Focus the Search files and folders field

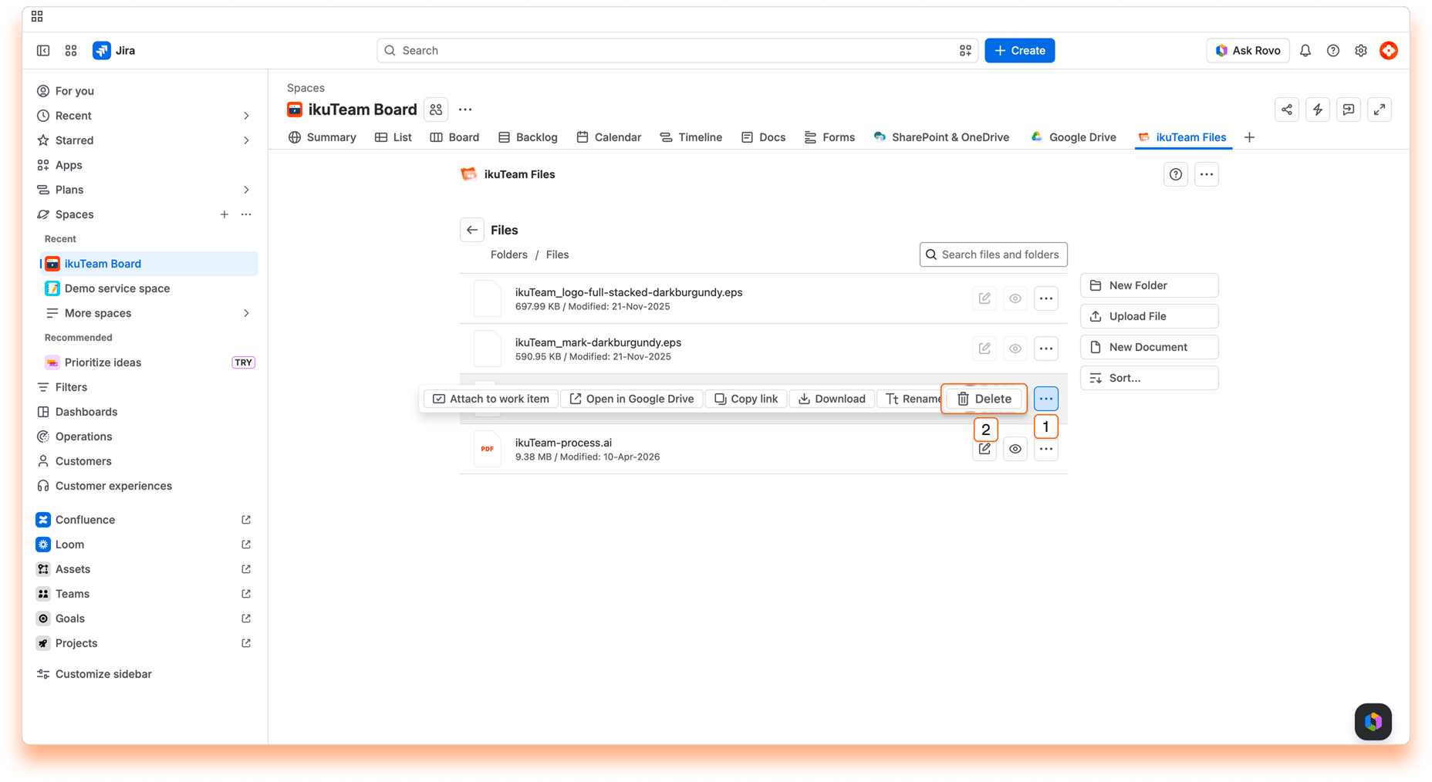[993, 254]
